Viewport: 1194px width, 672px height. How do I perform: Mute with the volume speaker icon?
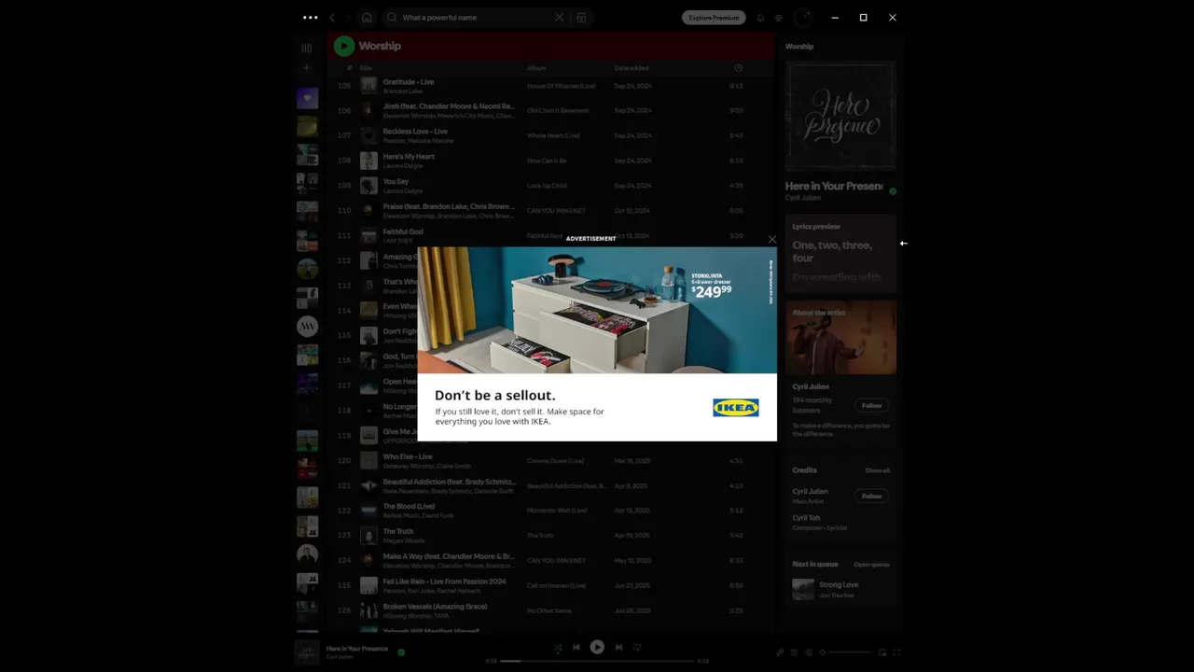pyautogui.click(x=822, y=652)
